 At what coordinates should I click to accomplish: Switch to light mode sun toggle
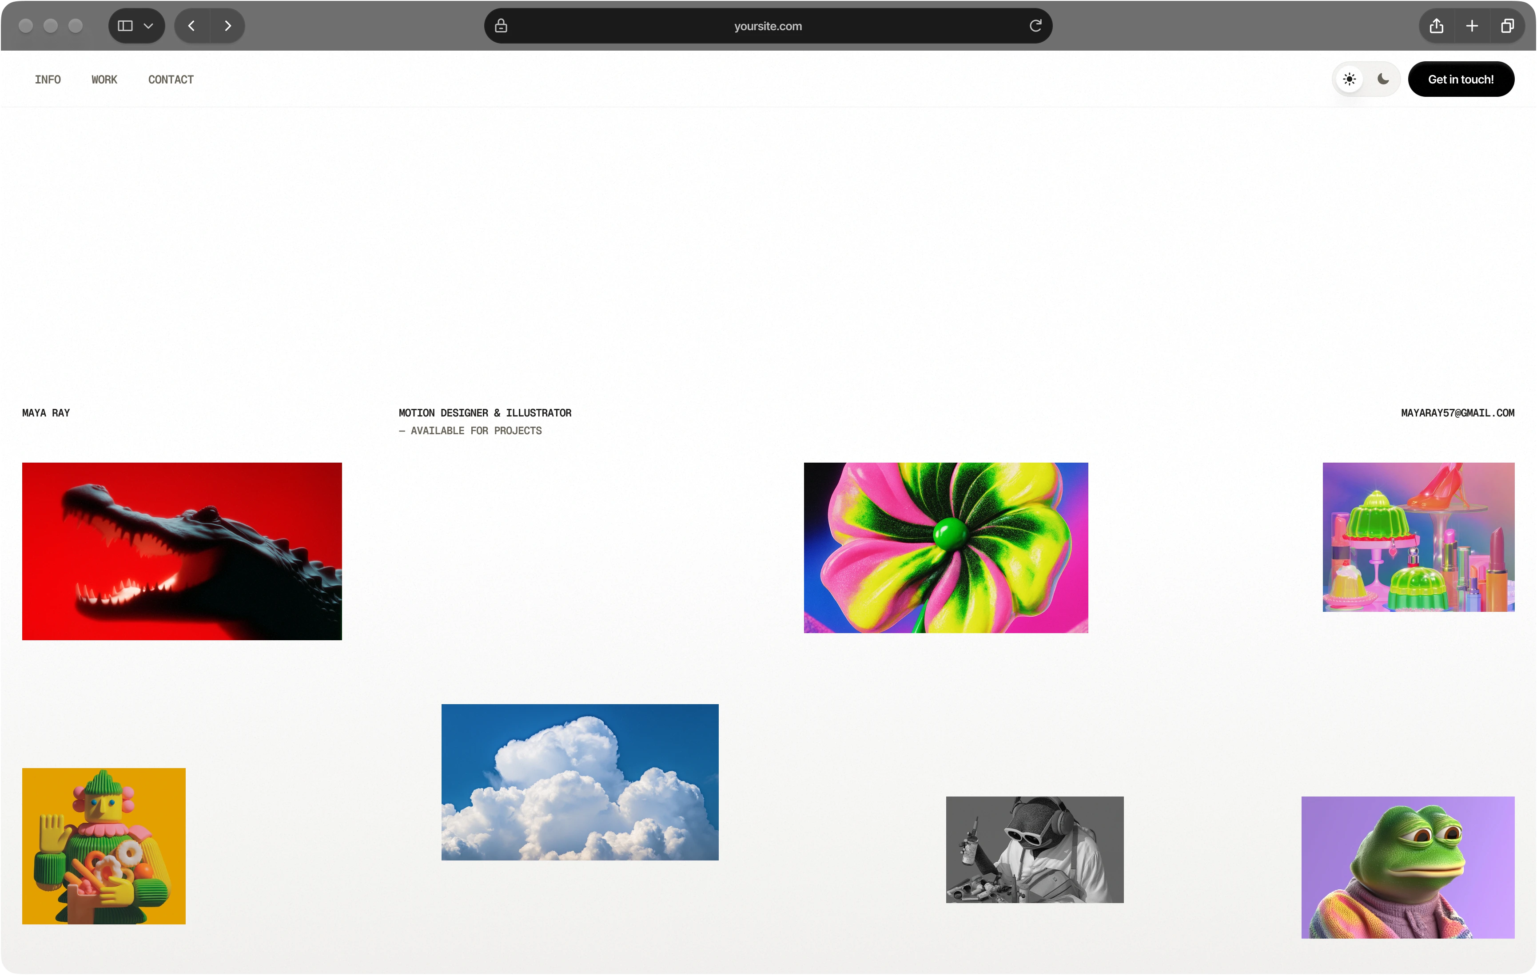pos(1350,79)
